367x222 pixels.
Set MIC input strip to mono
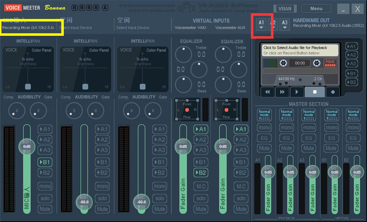coord(45,186)
